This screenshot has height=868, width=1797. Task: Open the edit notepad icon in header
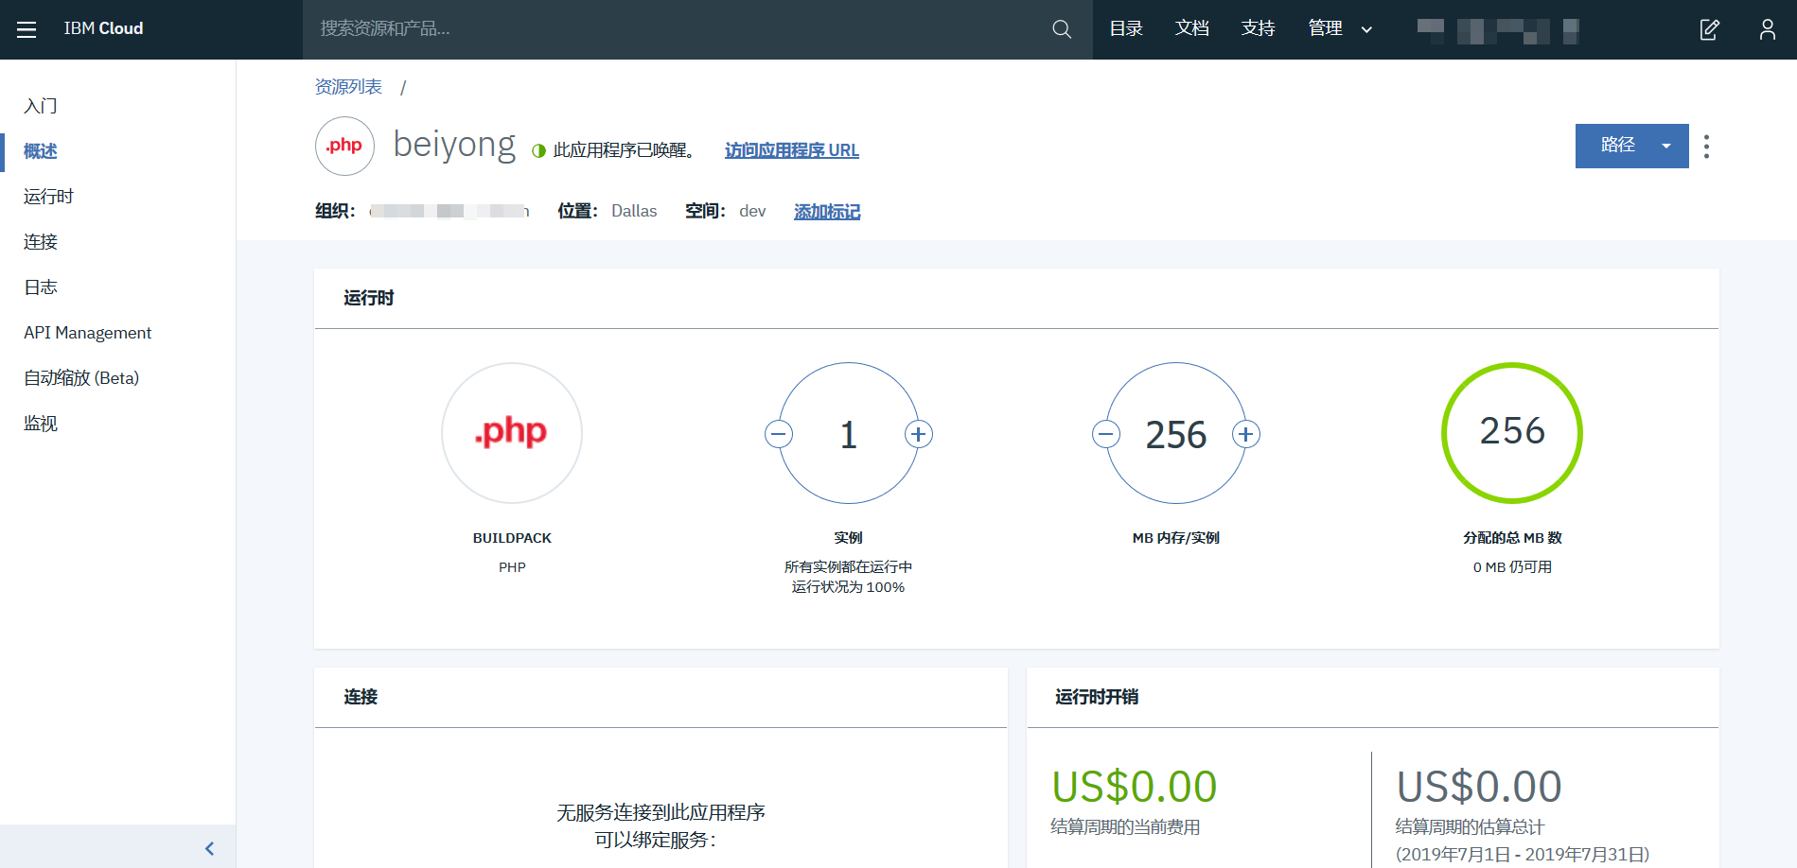click(x=1709, y=29)
